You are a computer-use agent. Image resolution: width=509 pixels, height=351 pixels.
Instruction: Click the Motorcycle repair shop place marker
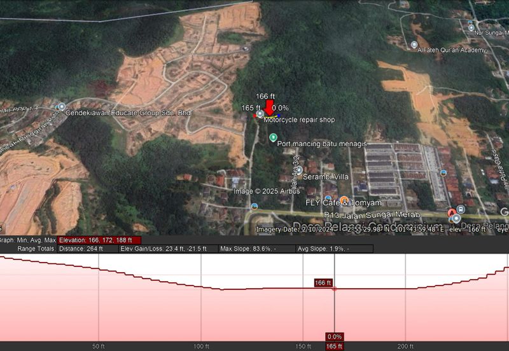tap(260, 114)
